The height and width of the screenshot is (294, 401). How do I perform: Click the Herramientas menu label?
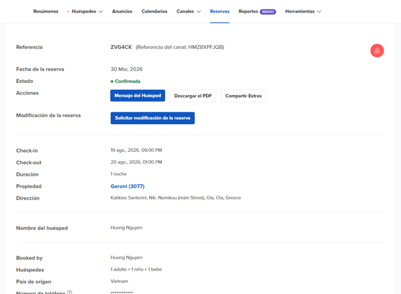point(300,11)
